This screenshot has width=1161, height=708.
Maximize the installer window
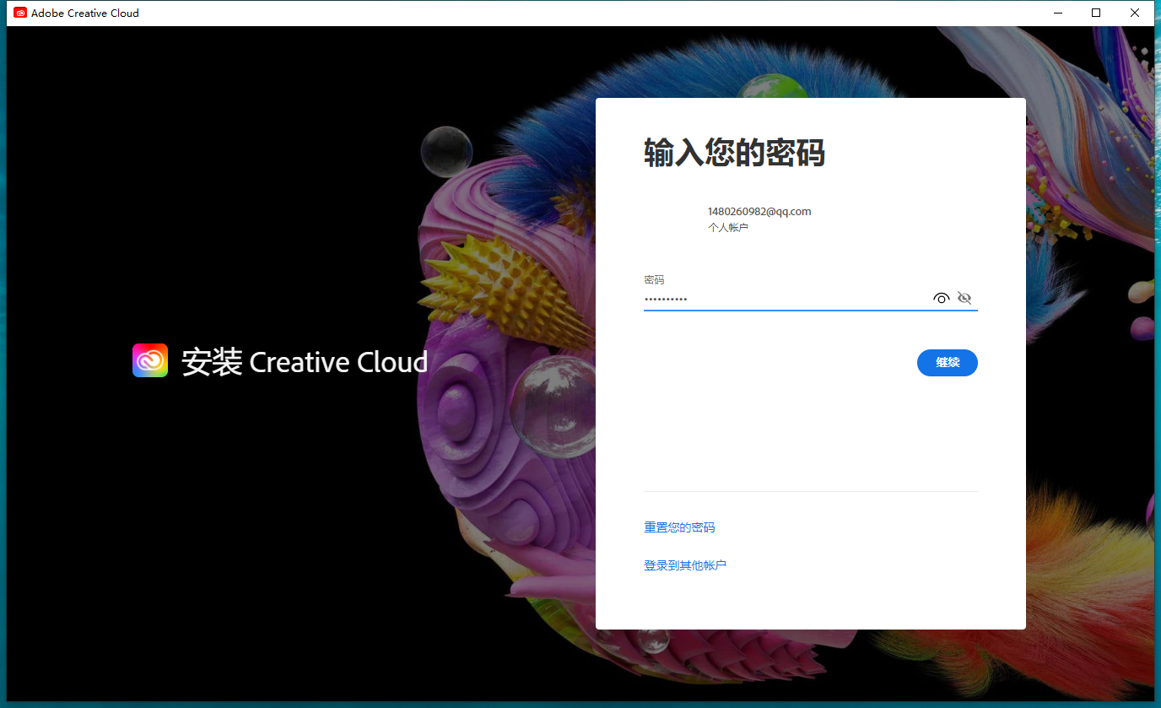click(1095, 13)
